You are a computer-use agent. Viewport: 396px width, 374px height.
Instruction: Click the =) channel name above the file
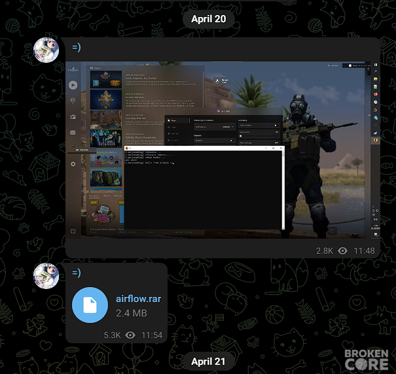(77, 273)
